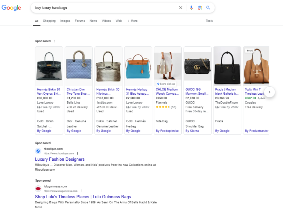Click the Bella Ling seller name
This screenshot has height=213, width=283.
coord(73,102)
